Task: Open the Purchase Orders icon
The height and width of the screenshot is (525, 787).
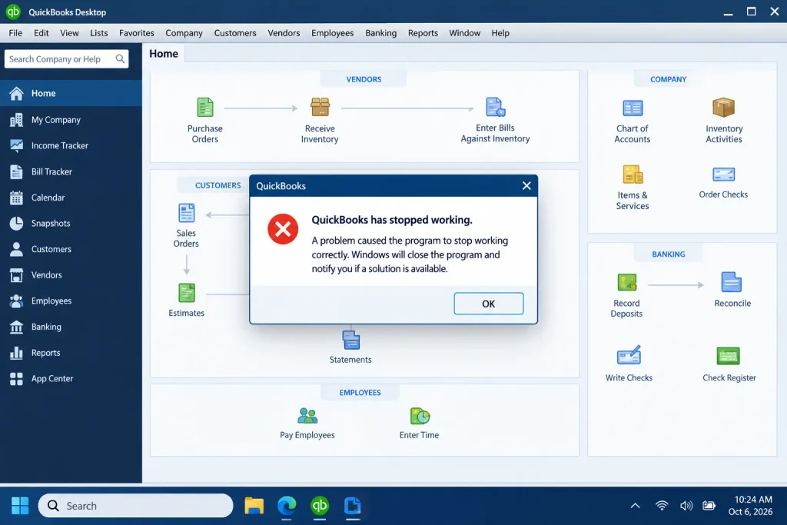Action: point(204,108)
